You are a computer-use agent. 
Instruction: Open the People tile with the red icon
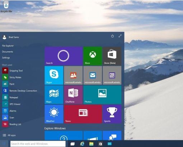(x=73, y=75)
